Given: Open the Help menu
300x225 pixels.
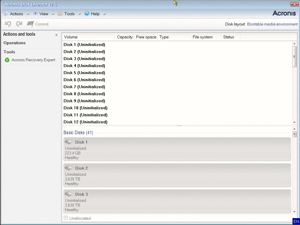Looking at the screenshot, I should 95,14.
